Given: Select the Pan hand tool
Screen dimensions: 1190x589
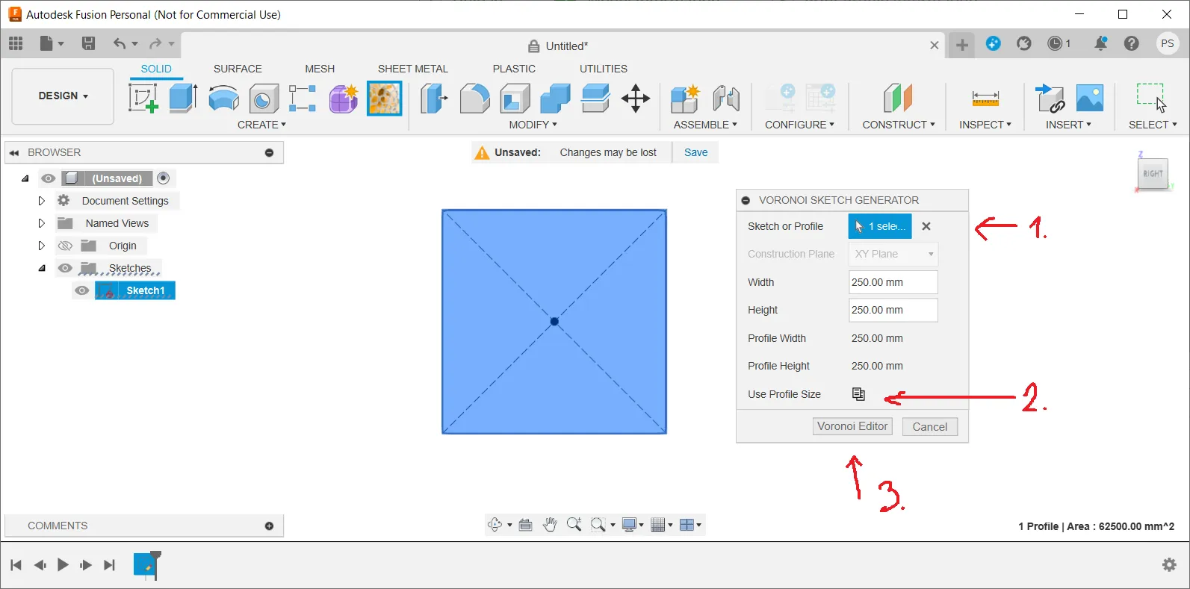Looking at the screenshot, I should [x=550, y=525].
